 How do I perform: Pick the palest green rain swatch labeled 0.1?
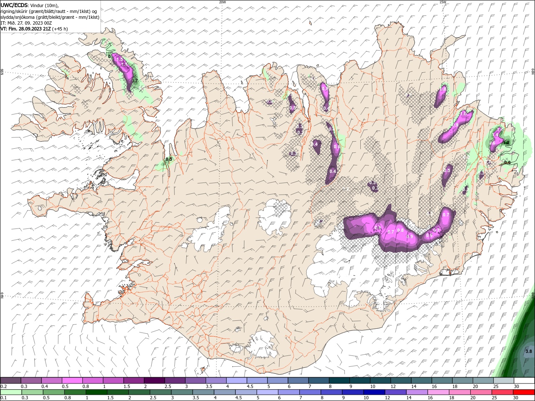point(11,392)
